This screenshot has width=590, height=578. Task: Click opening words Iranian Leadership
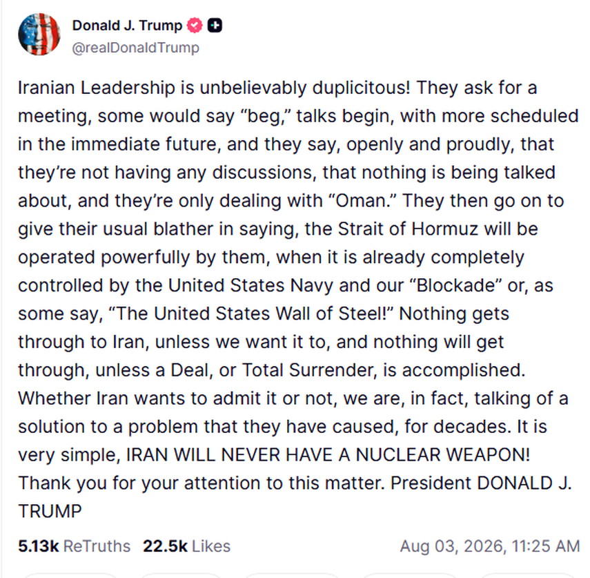[97, 88]
